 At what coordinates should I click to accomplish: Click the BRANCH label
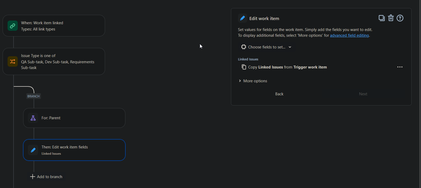coord(34,96)
